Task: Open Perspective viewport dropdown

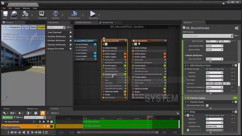Action: point(14,27)
